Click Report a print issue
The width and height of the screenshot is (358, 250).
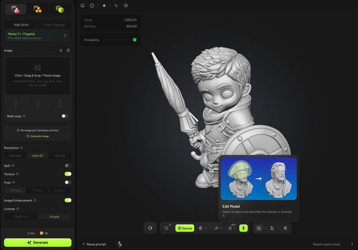click(x=326, y=244)
